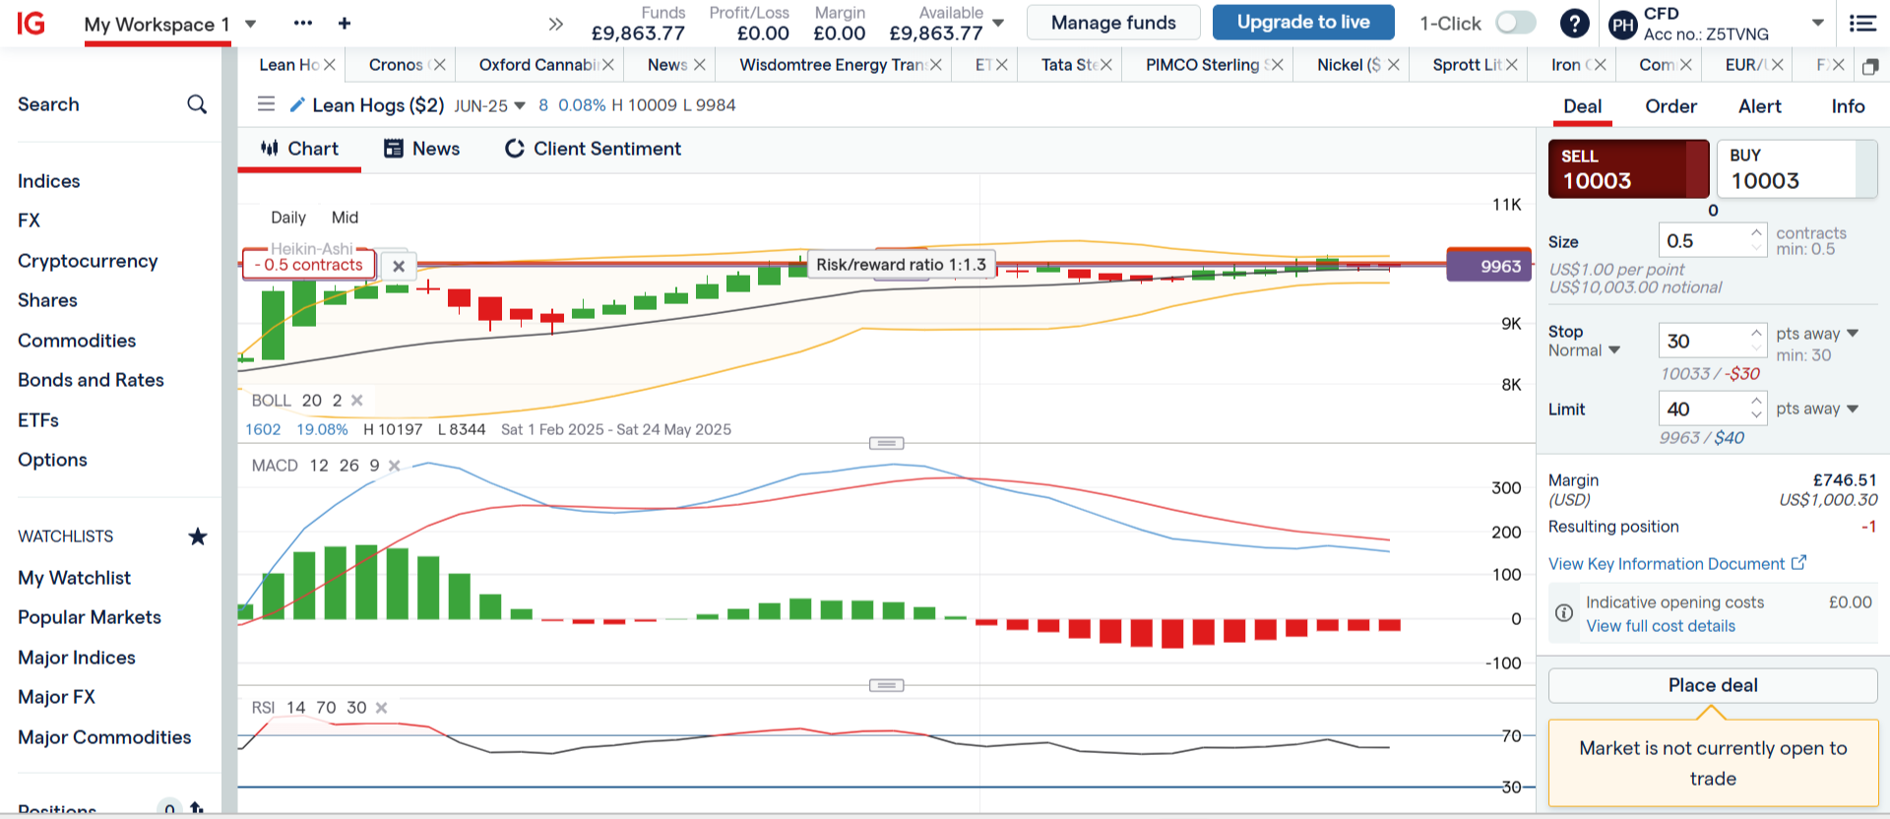Open the News chart tab
The height and width of the screenshot is (819, 1890).
click(x=421, y=149)
